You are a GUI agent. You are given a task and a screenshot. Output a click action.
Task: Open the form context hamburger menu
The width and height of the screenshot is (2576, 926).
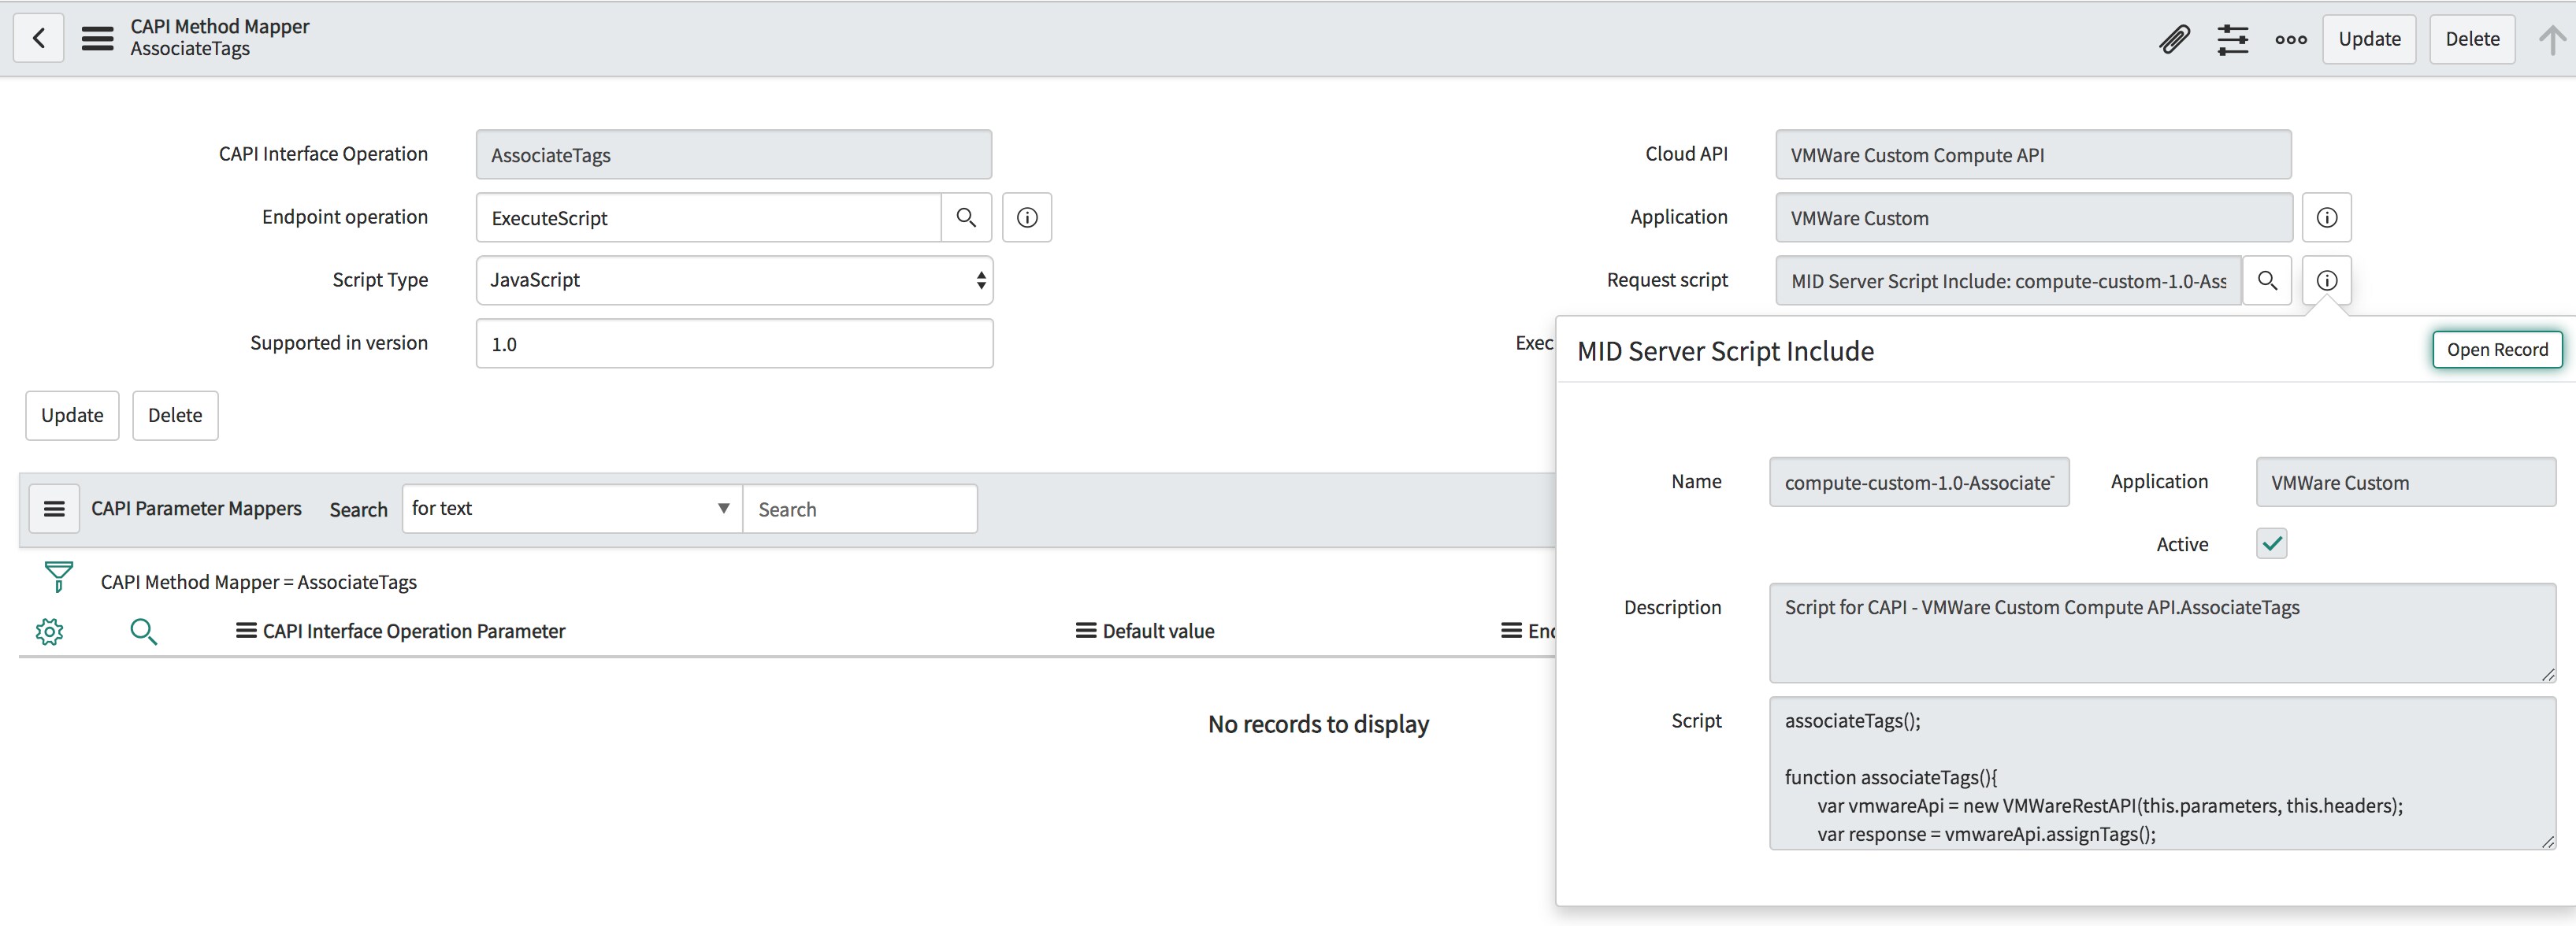point(97,38)
